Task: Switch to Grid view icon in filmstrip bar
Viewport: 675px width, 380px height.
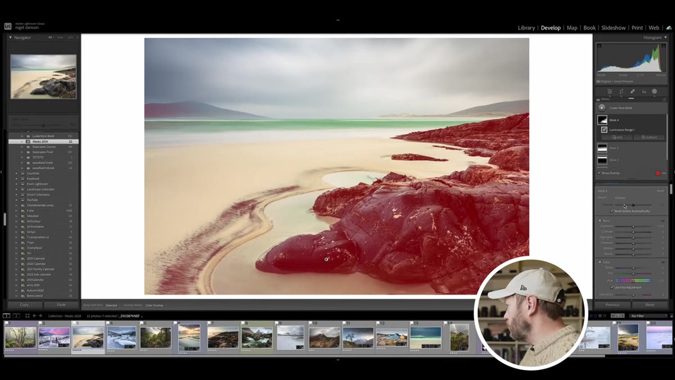Action: (27, 316)
